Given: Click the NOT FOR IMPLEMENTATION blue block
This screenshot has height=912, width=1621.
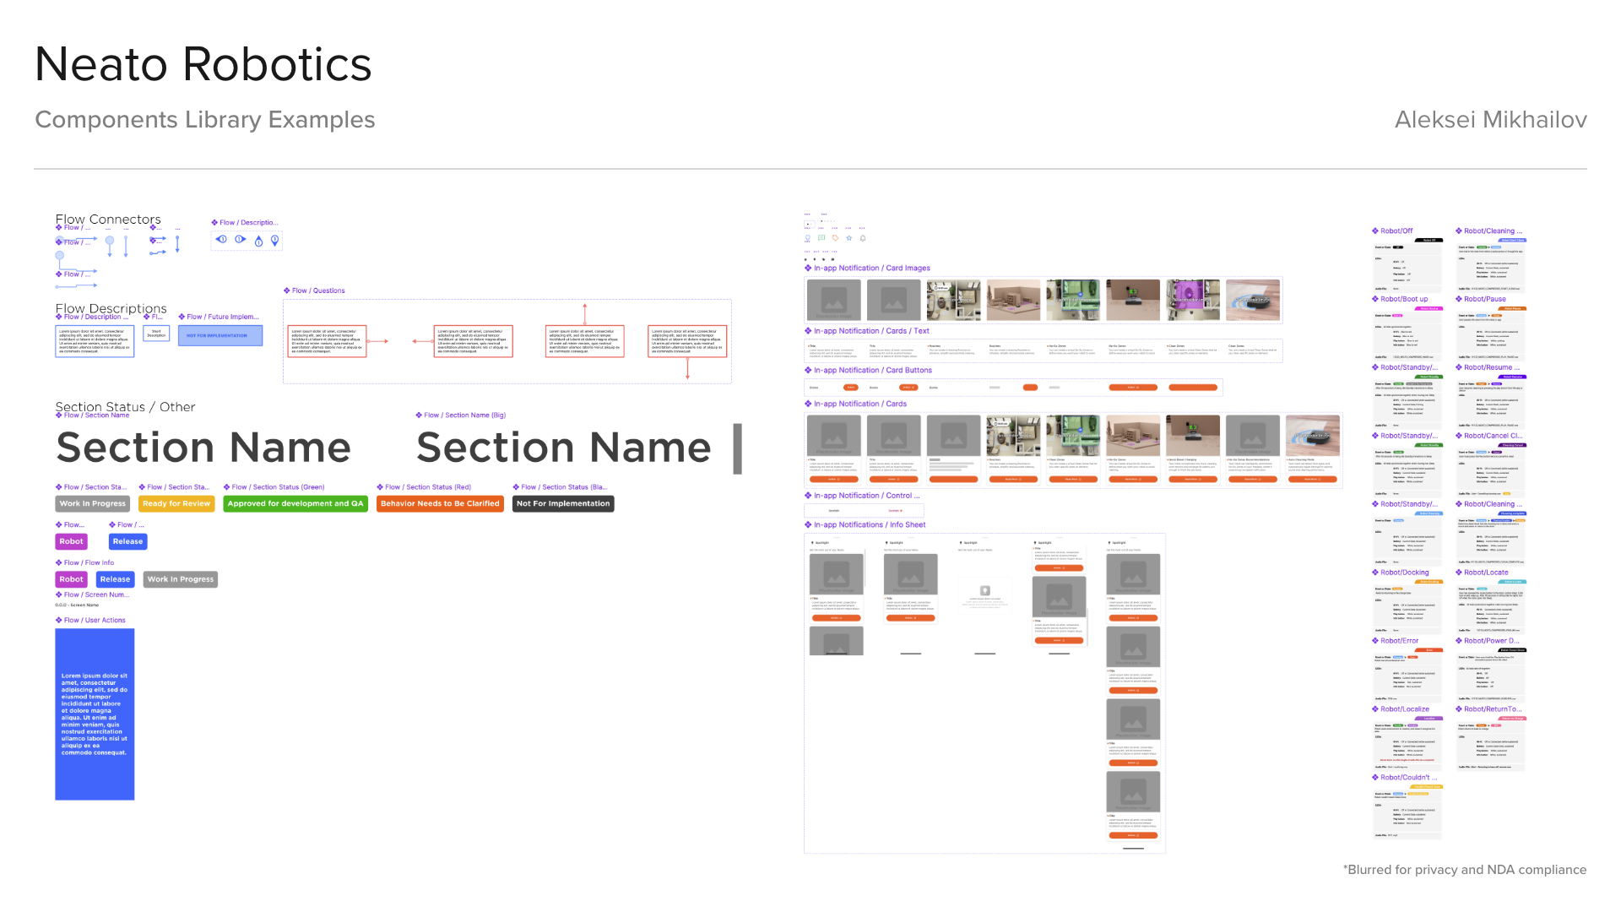Looking at the screenshot, I should (220, 335).
